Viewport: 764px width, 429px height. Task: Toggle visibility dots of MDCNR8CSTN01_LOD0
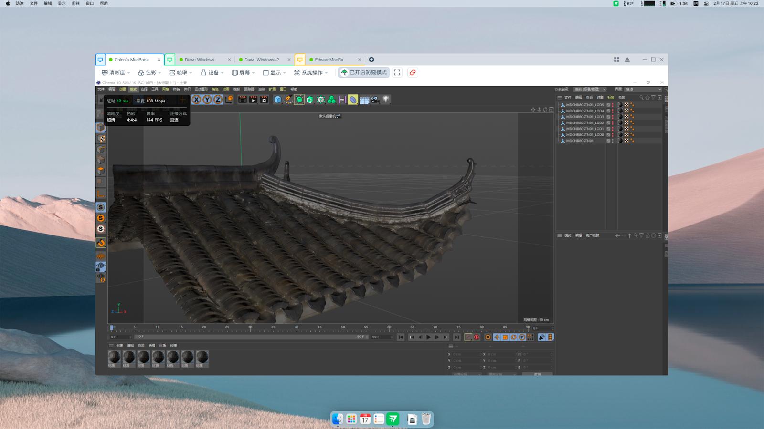pos(613,134)
